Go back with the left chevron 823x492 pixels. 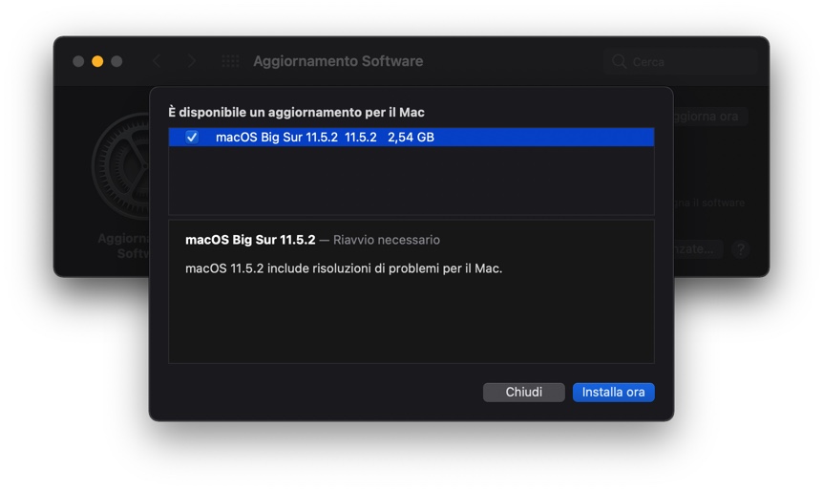[x=157, y=61]
